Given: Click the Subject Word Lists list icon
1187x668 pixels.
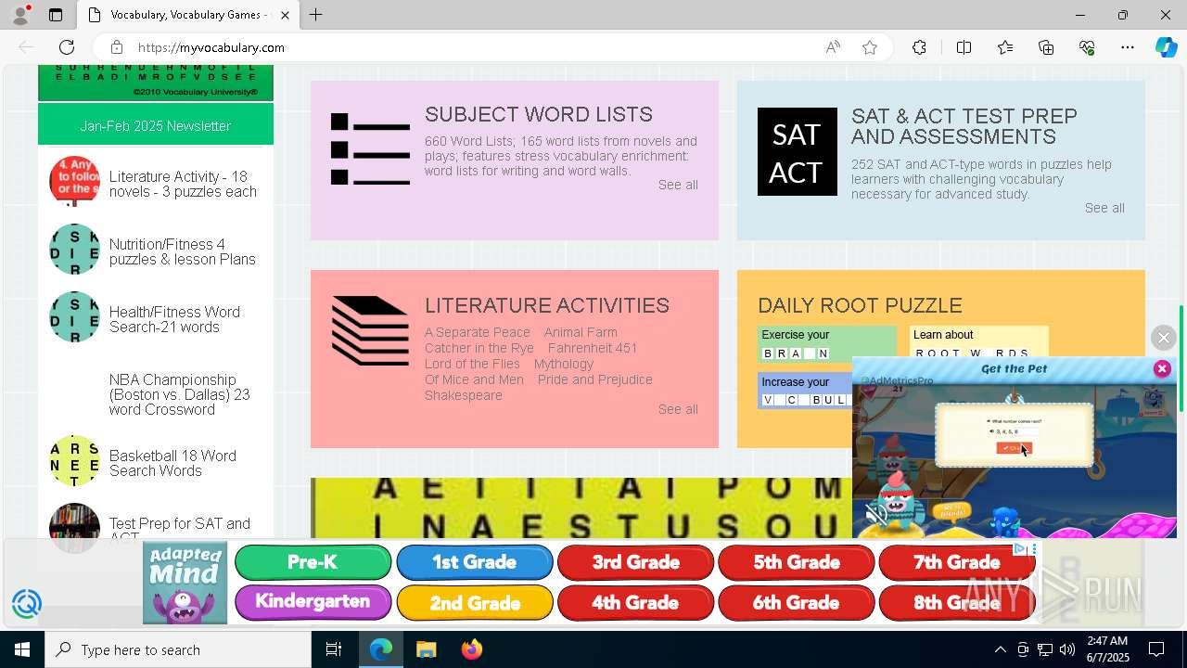Looking at the screenshot, I should click(370, 148).
